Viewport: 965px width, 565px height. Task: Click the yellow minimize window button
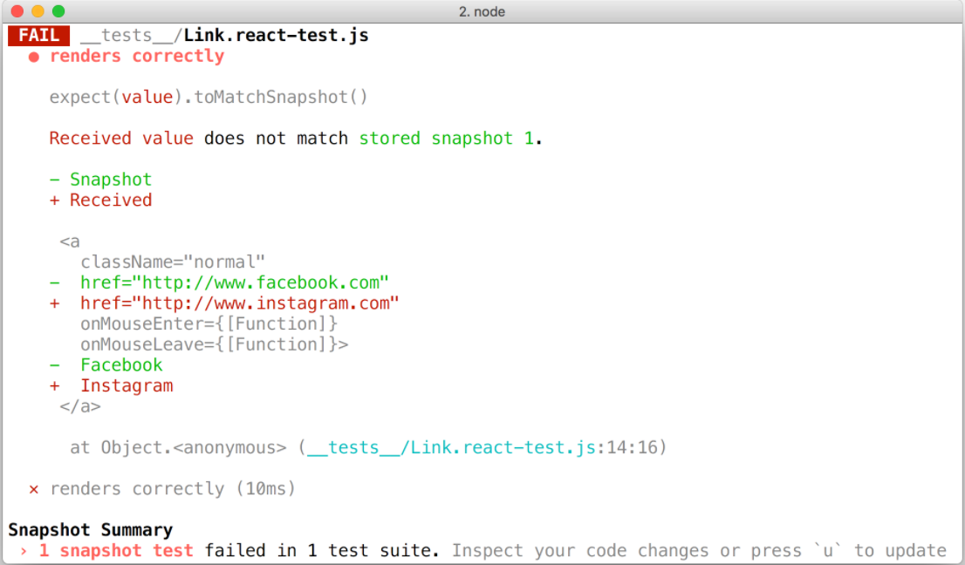[x=38, y=11]
